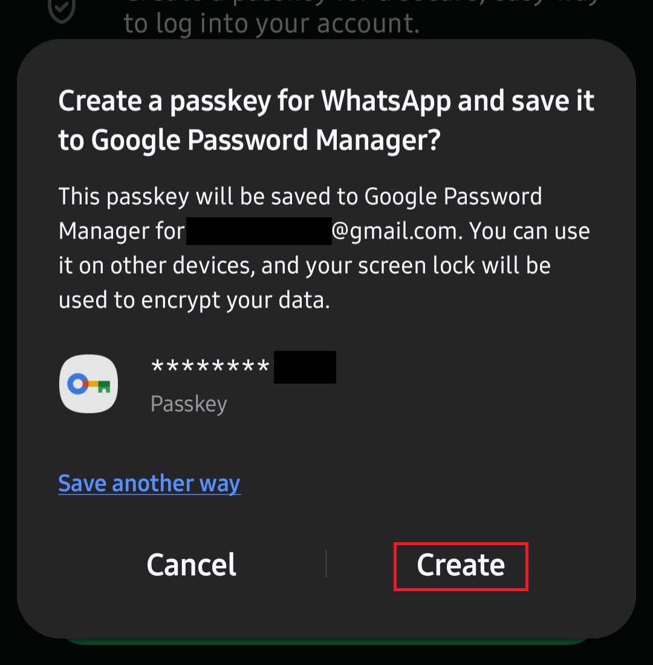This screenshot has width=653, height=665.
Task: Tap Cancel to dismiss the passkey dialog
Action: (x=191, y=565)
